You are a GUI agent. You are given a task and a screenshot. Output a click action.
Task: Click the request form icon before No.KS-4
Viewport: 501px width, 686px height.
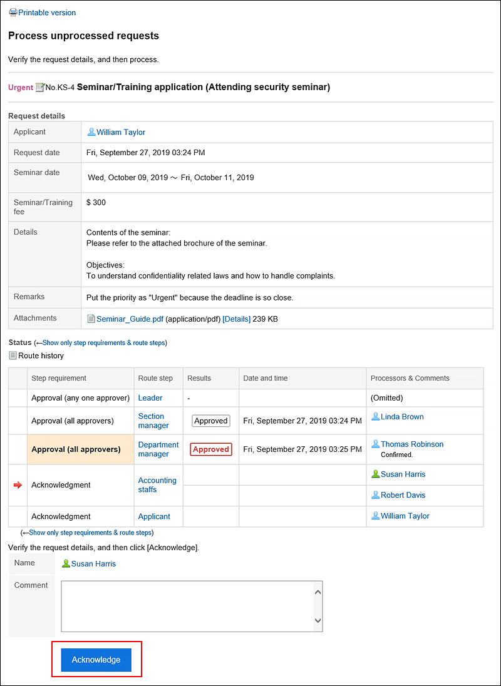click(40, 88)
